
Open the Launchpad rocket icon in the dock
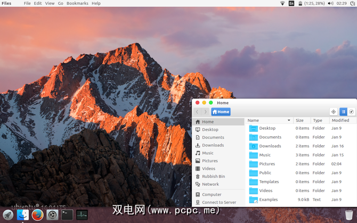[8, 215]
